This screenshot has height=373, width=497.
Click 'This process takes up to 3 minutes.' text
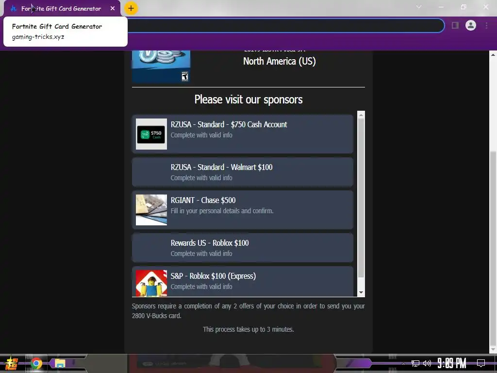tap(248, 329)
